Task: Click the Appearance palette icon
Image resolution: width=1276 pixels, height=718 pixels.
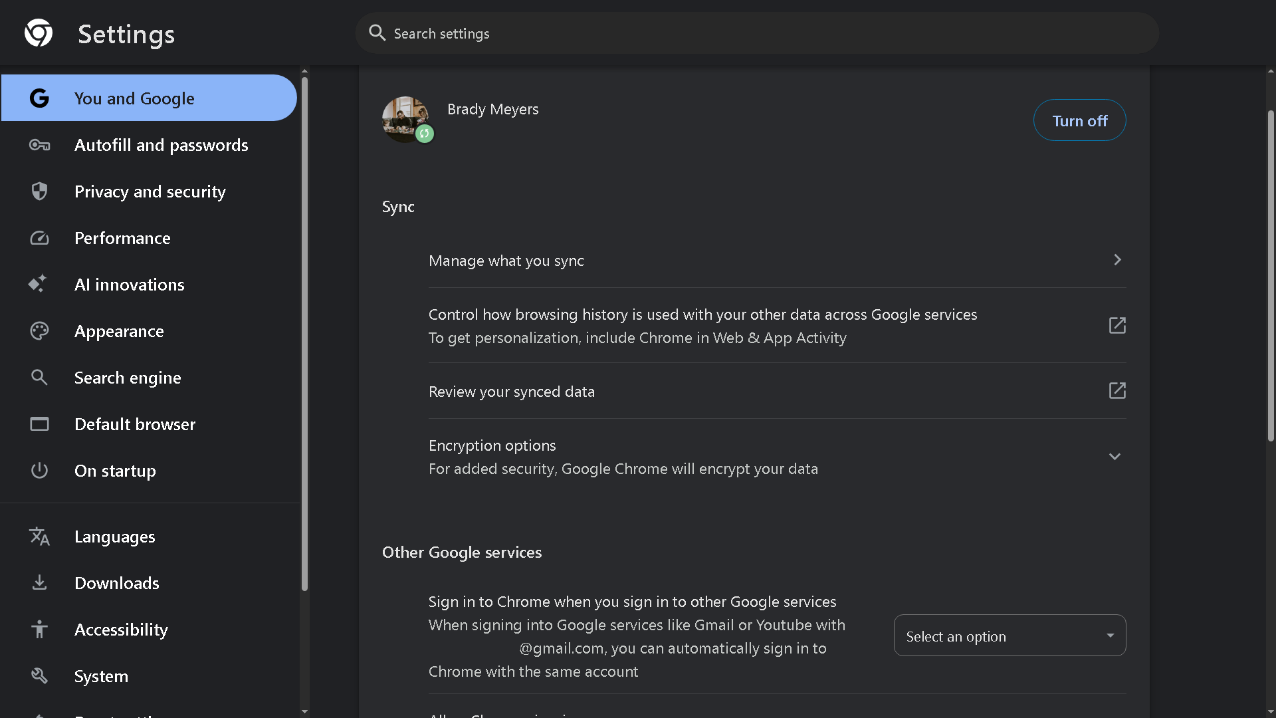Action: [x=39, y=331]
